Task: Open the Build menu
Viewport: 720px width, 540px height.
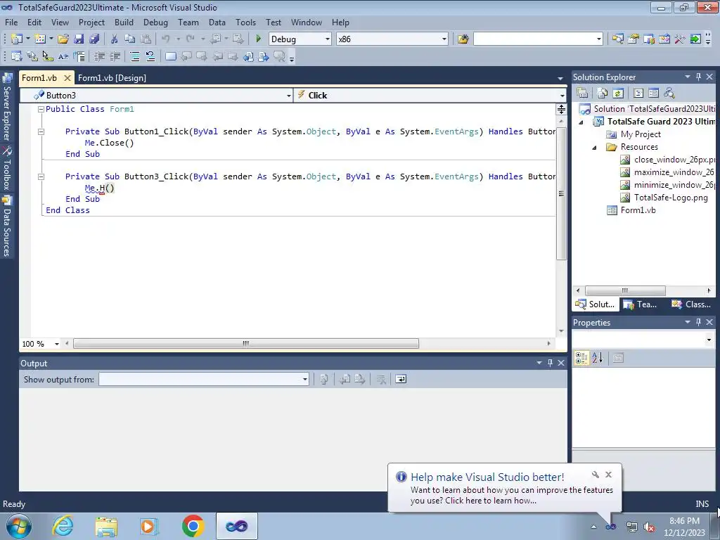Action: pyautogui.click(x=124, y=22)
